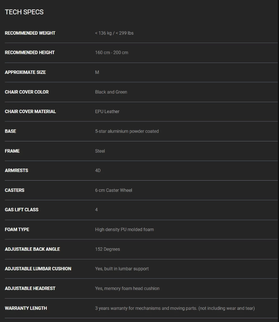The height and width of the screenshot is (322, 279).
Task: Click the EPU Leather material text
Action: (x=107, y=112)
